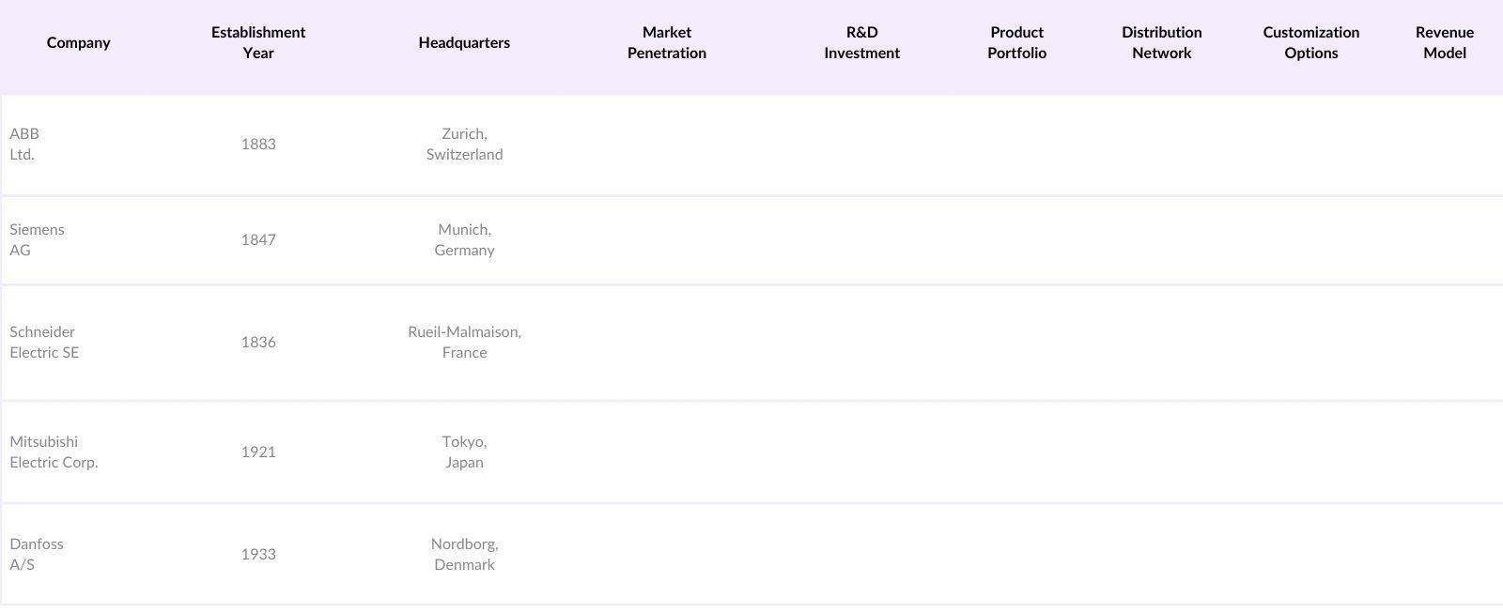Screen dimensions: 1503x613
Task: Select the 1921 establishment year cell
Action: [258, 452]
